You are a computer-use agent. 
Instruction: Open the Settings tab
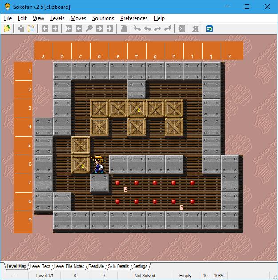pyautogui.click(x=140, y=266)
